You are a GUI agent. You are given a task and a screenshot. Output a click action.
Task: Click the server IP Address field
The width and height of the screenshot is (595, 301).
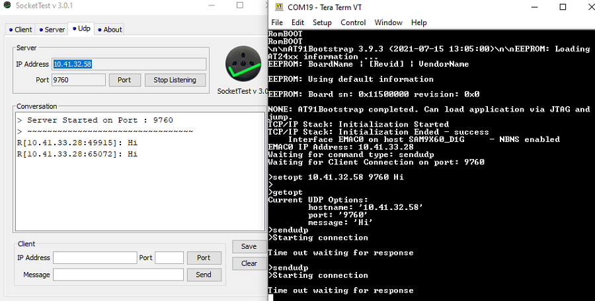pyautogui.click(x=129, y=64)
